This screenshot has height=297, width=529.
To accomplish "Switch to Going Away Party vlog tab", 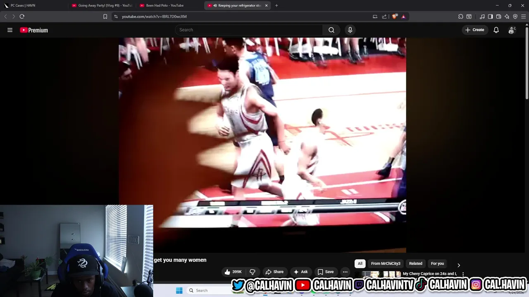I will point(102,5).
